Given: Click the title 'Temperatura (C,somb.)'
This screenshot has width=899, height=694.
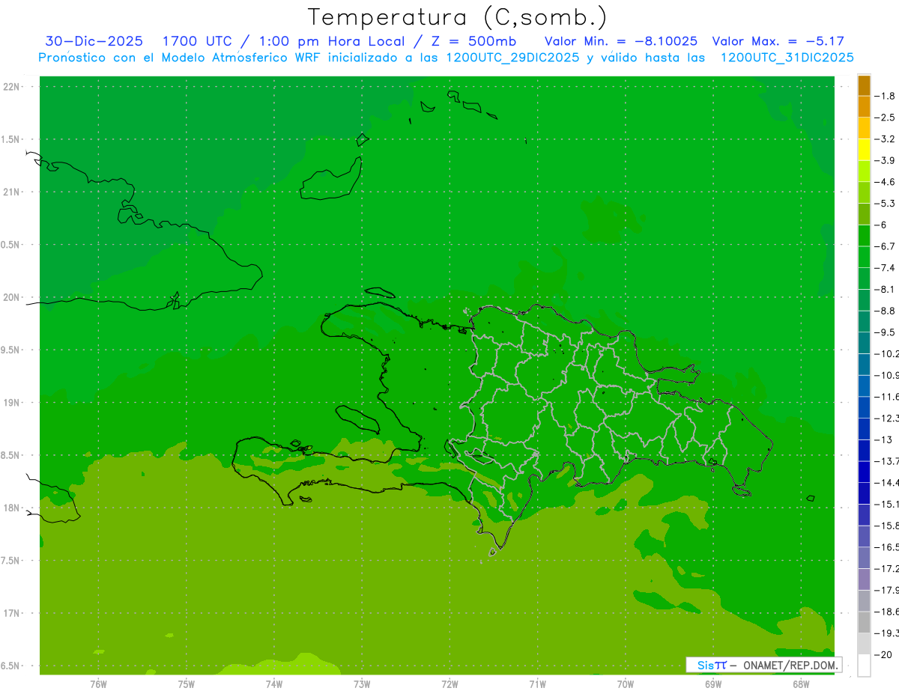Looking at the screenshot, I should point(458,18).
